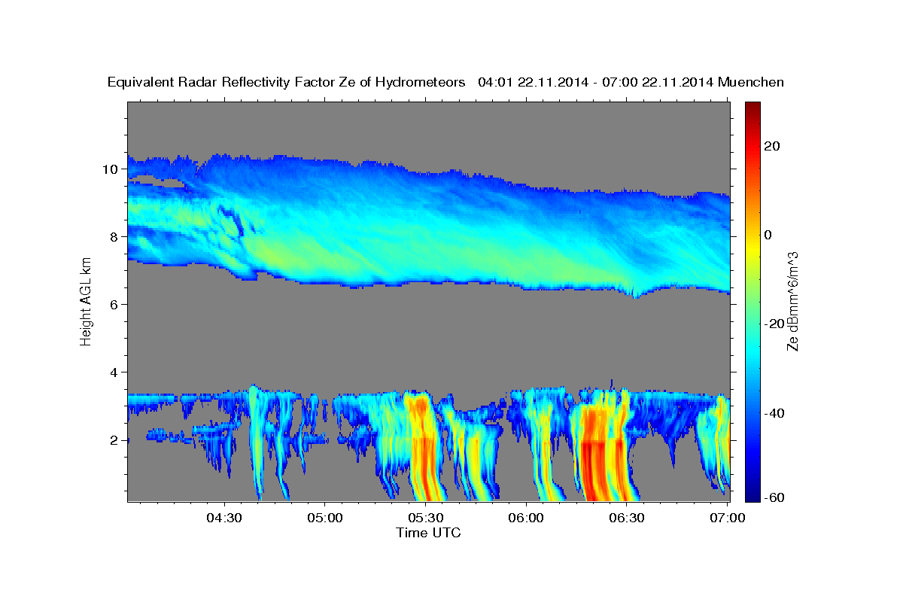Click the 'Ze dBmm^6/m^3' colorbar unit label
This screenshot has height=602, width=903.
coord(792,301)
